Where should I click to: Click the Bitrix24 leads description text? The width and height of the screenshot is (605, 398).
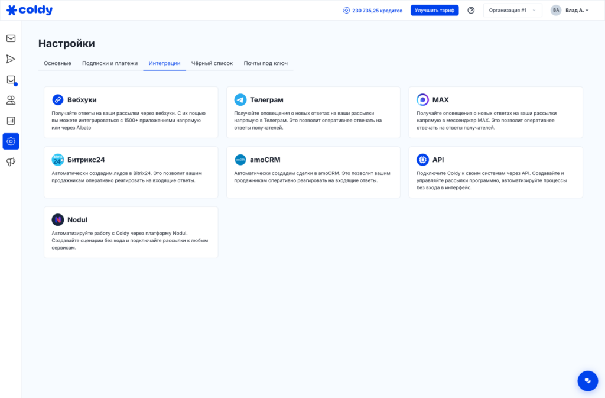127,177
